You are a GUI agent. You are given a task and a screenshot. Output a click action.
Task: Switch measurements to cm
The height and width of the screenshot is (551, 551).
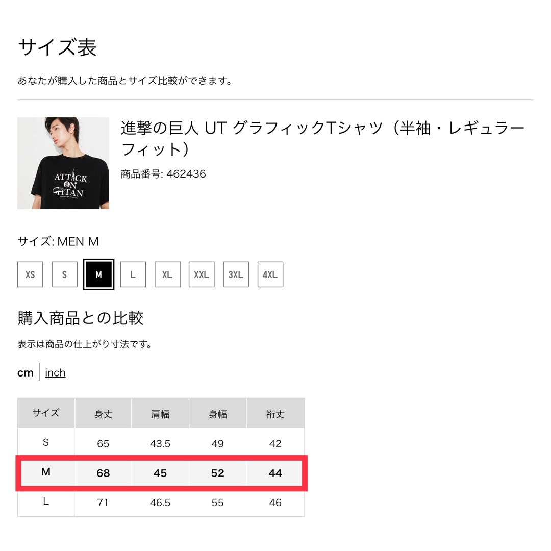click(26, 372)
